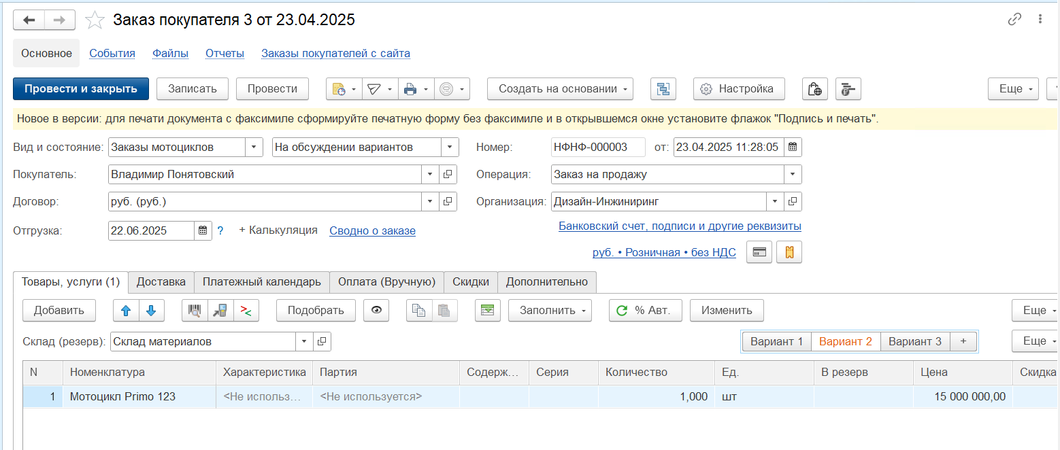The height and width of the screenshot is (450, 1060).
Task: Open Сводно о заказе link
Action: 372,231
